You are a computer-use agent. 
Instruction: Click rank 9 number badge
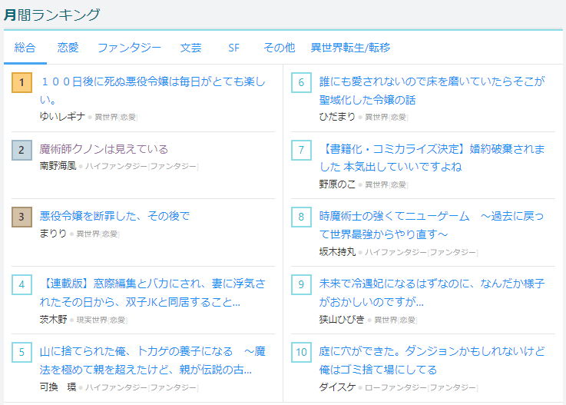pyautogui.click(x=301, y=284)
